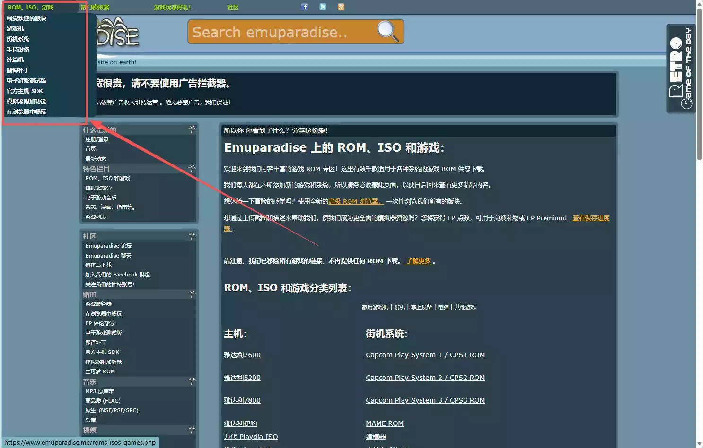The height and width of the screenshot is (448, 703).
Task: Open the RSS feed icon
Action: (x=341, y=7)
